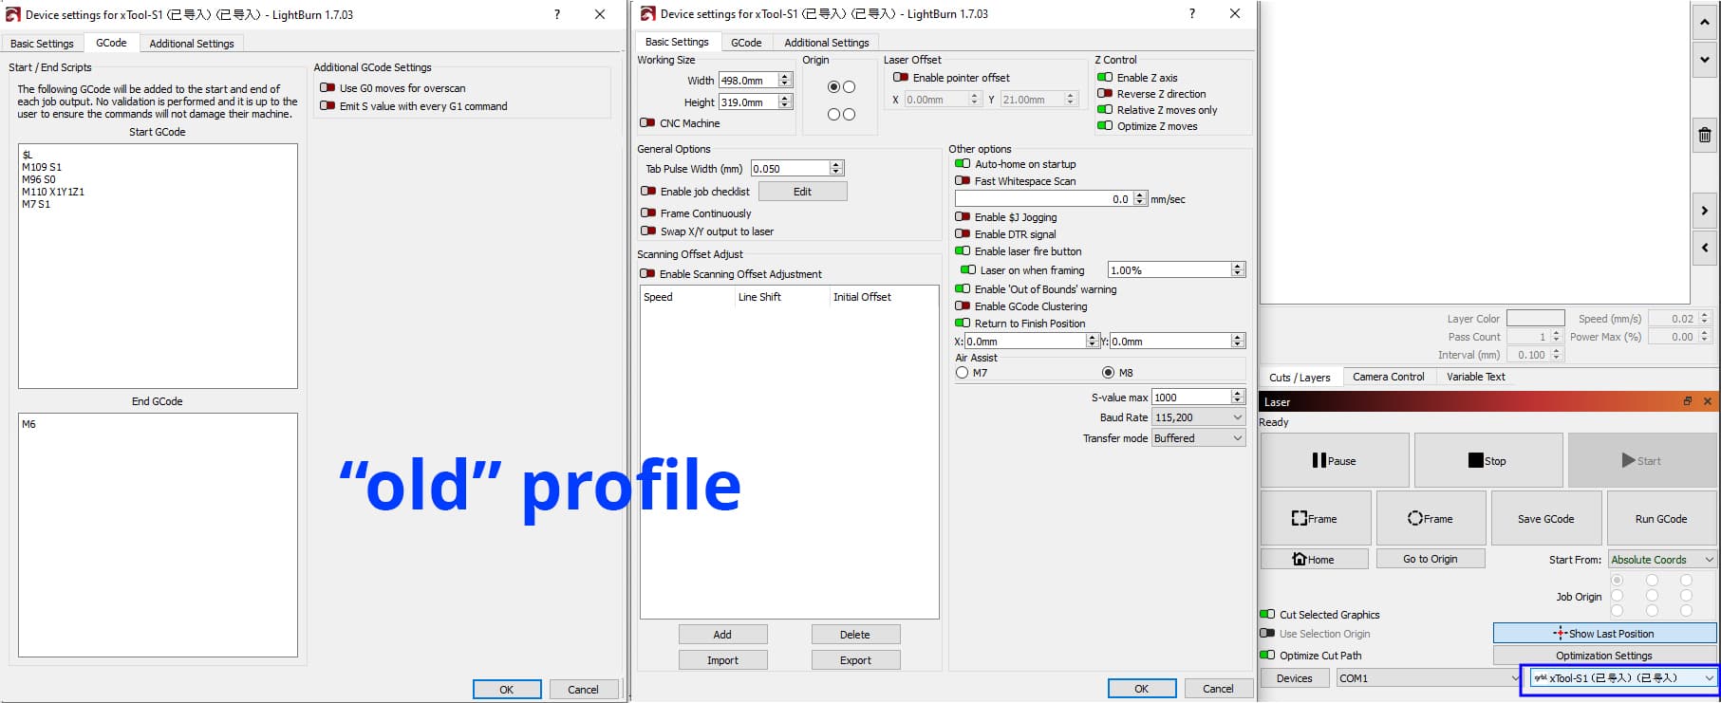This screenshot has height=703, width=1721.
Task: Toggle Enable laser fire button
Action: [x=963, y=250]
